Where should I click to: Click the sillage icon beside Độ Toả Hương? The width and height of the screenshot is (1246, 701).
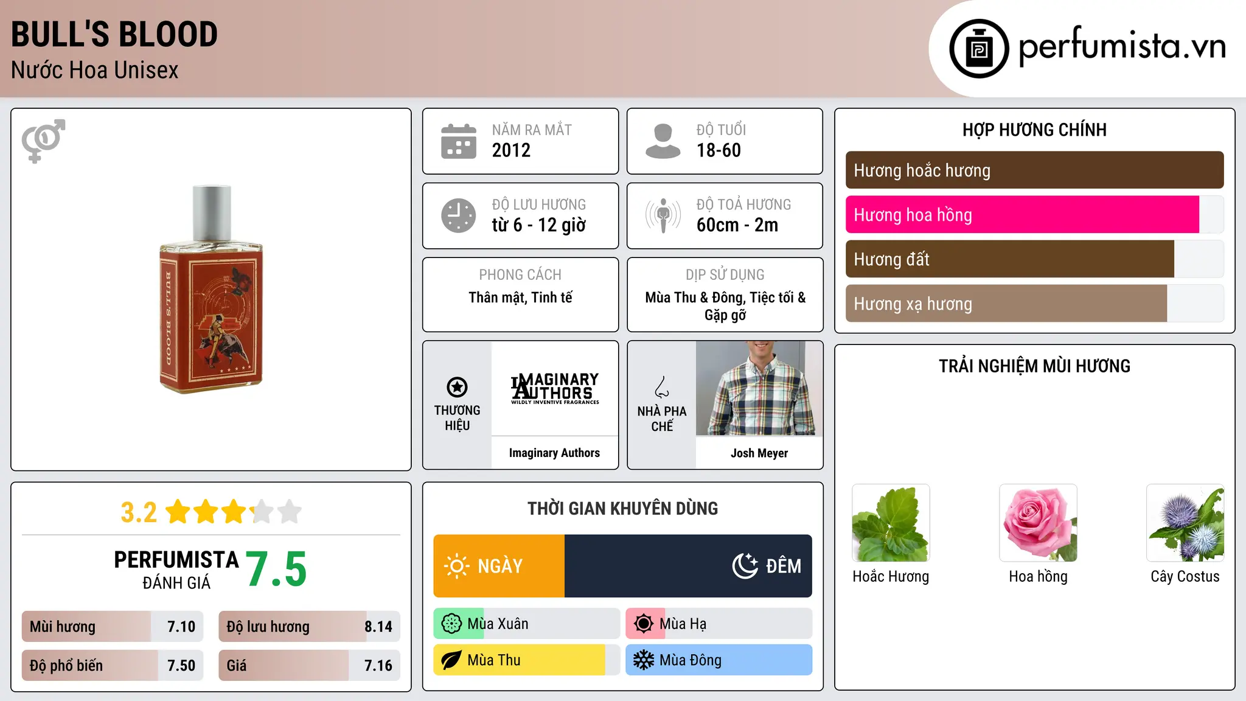(663, 215)
